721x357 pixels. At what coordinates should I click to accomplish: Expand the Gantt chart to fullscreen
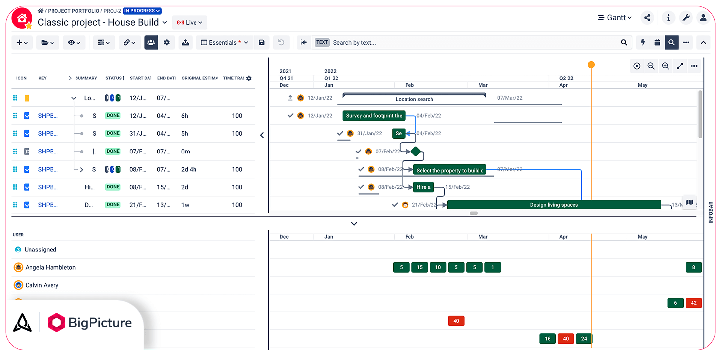[x=680, y=66]
